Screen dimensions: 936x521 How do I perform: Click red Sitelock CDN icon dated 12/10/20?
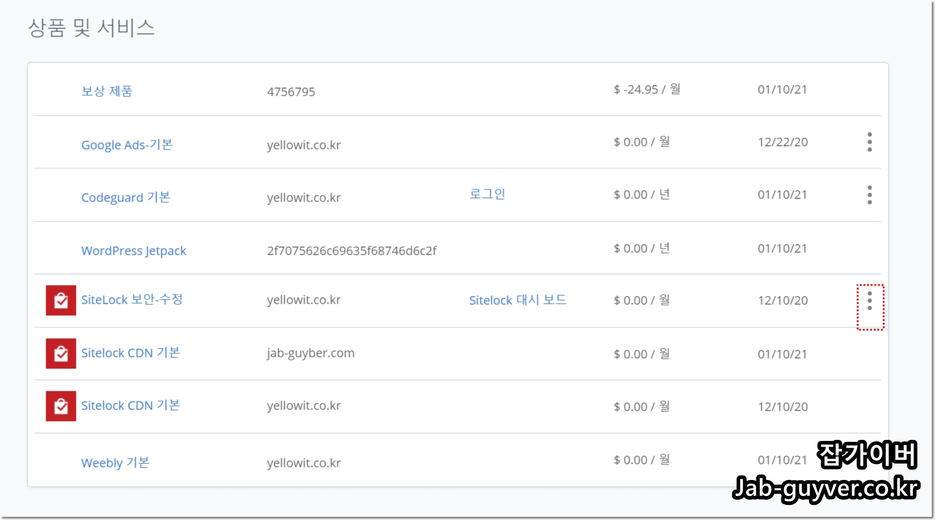(x=61, y=406)
